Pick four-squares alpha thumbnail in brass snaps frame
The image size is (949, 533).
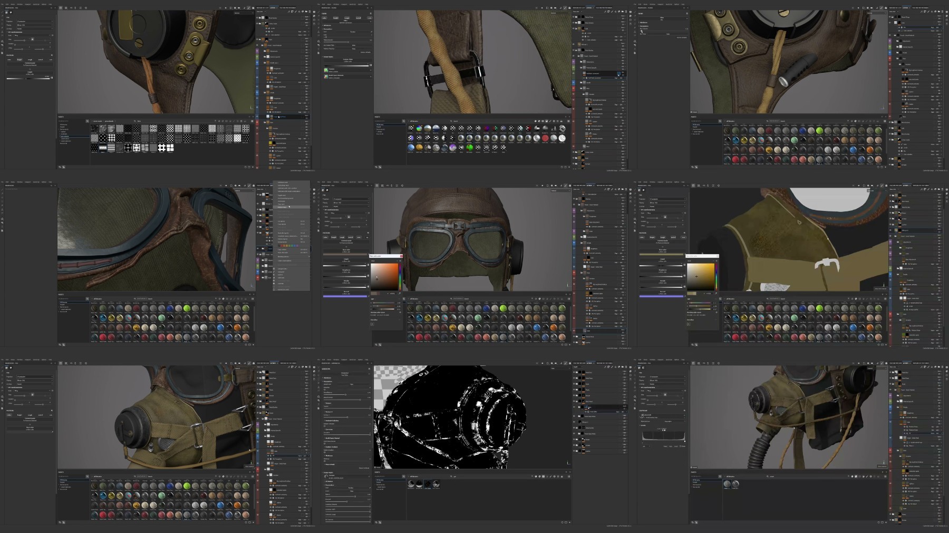click(170, 148)
